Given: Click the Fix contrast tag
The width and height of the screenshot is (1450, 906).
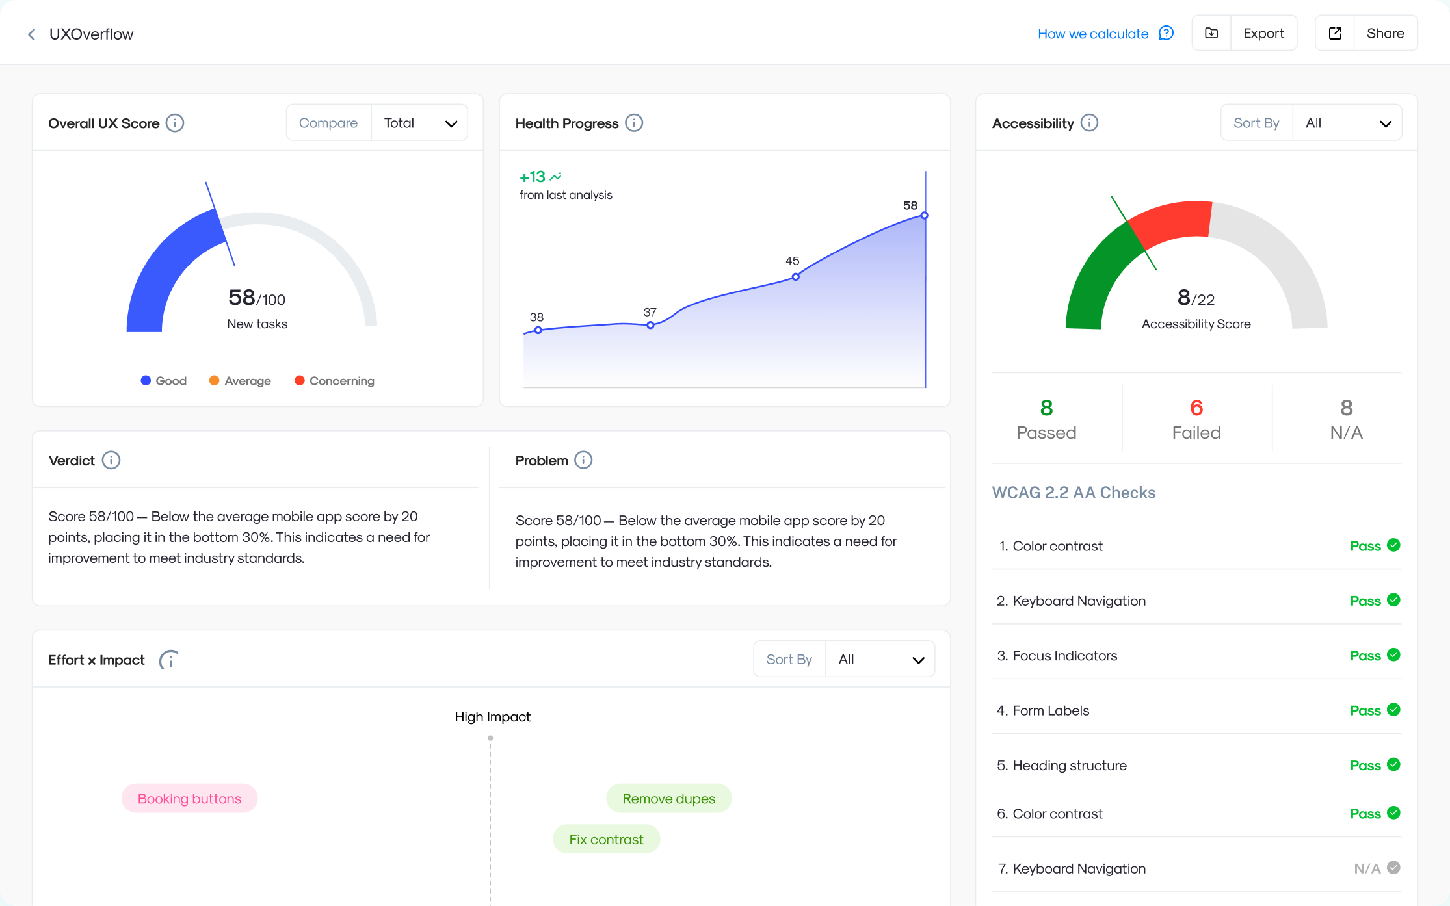Looking at the screenshot, I should pyautogui.click(x=606, y=839).
